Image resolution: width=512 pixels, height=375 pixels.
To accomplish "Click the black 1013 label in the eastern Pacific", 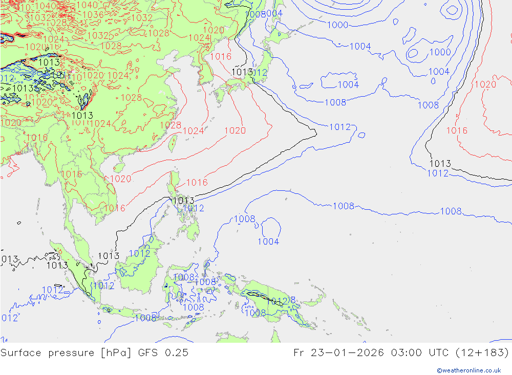I will [440, 164].
